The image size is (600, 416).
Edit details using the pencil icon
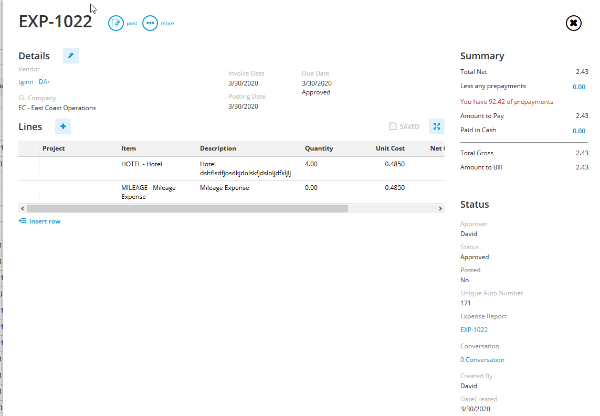click(x=71, y=56)
